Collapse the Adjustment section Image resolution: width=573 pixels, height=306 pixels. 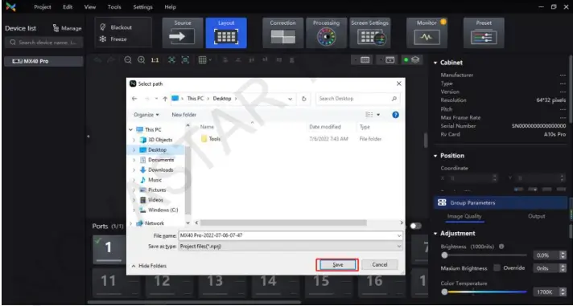(435, 234)
